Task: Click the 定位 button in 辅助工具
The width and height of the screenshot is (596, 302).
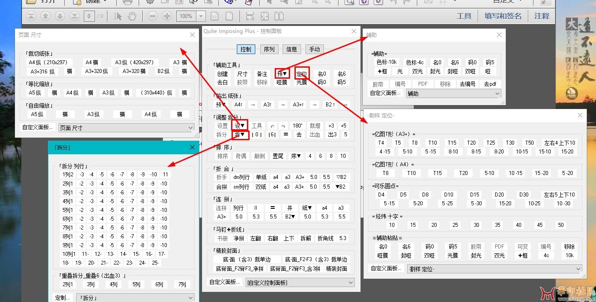Action: pos(302,73)
